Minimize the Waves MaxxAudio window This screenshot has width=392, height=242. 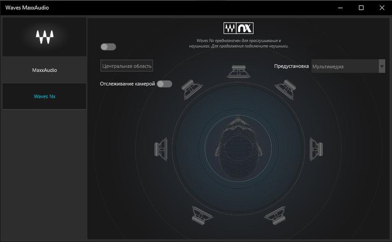pyautogui.click(x=339, y=7)
